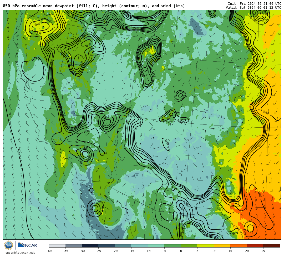Click the NCAR logo

pyautogui.click(x=27, y=245)
